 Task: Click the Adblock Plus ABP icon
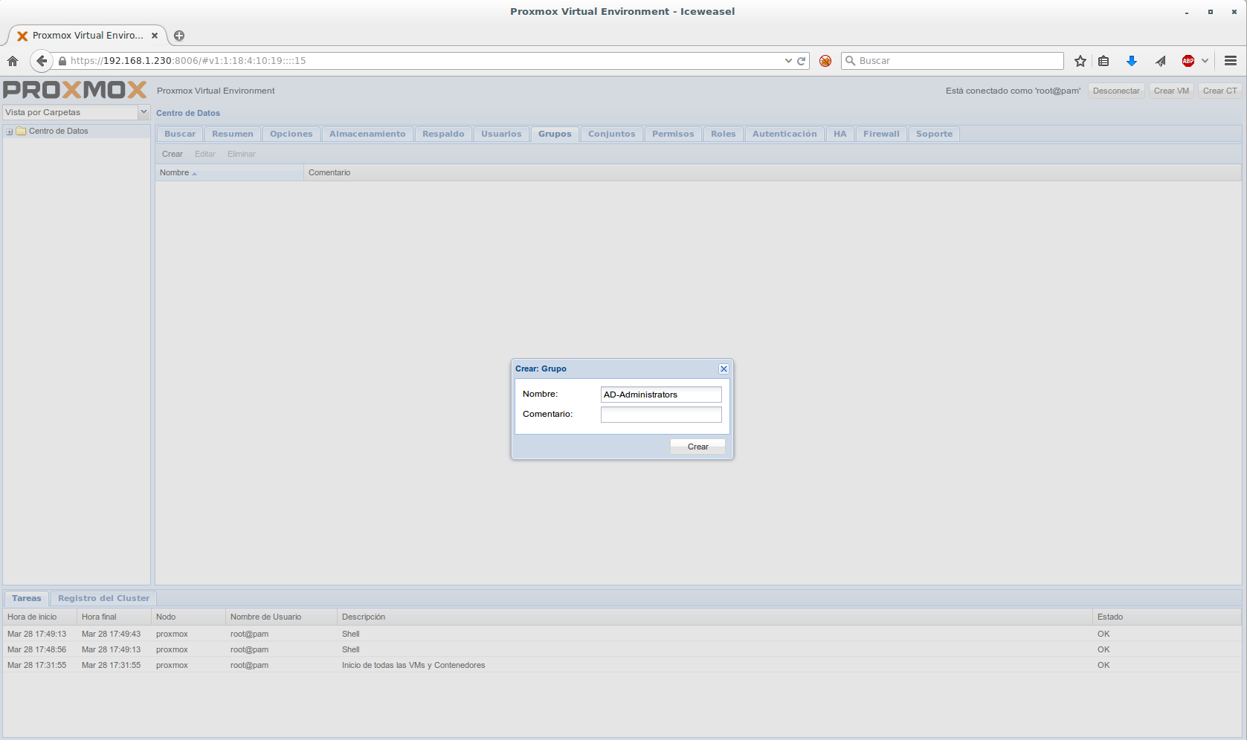pos(1188,61)
